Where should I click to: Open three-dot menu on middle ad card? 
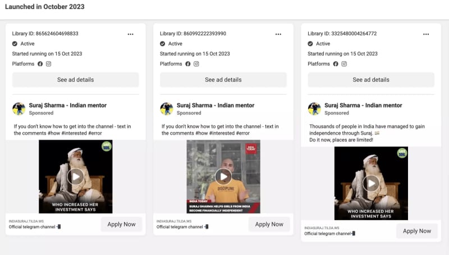pos(278,34)
